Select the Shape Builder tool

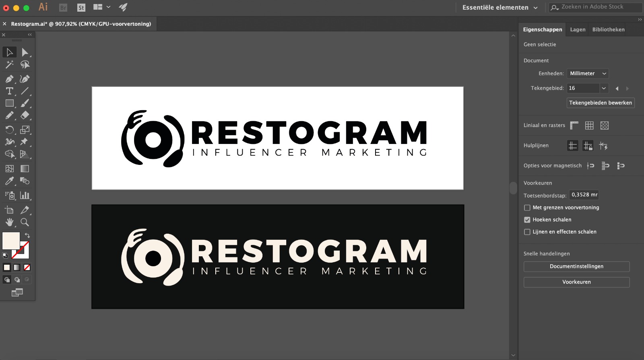[10, 154]
